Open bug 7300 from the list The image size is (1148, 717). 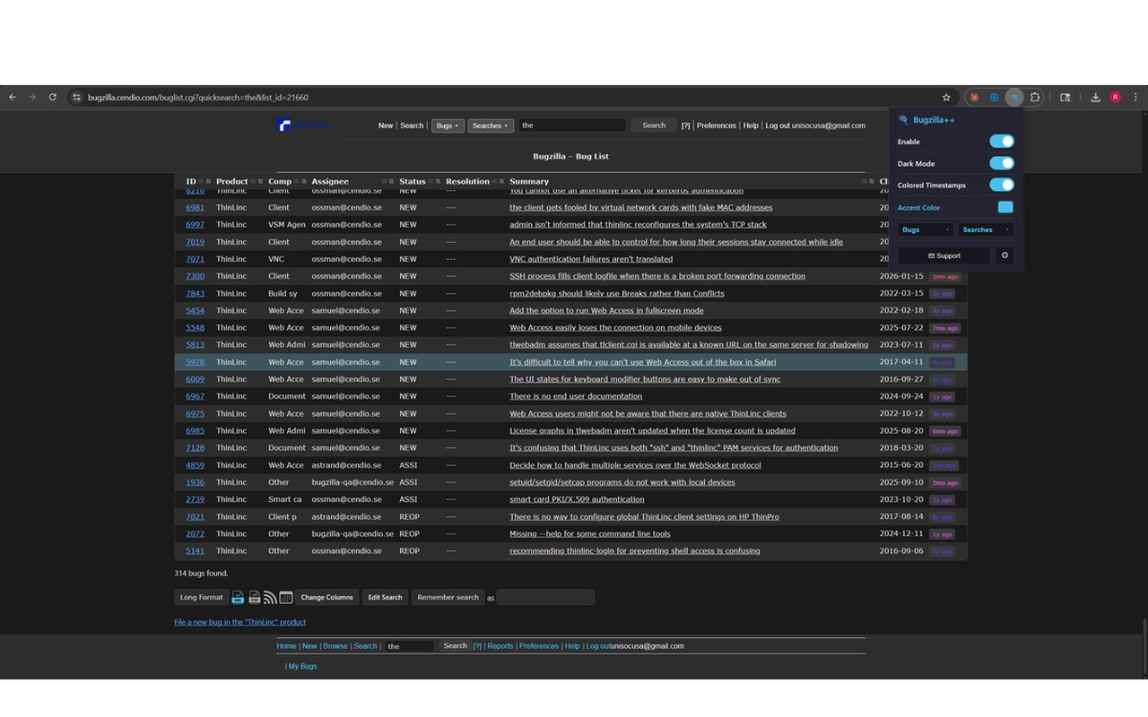pyautogui.click(x=195, y=276)
